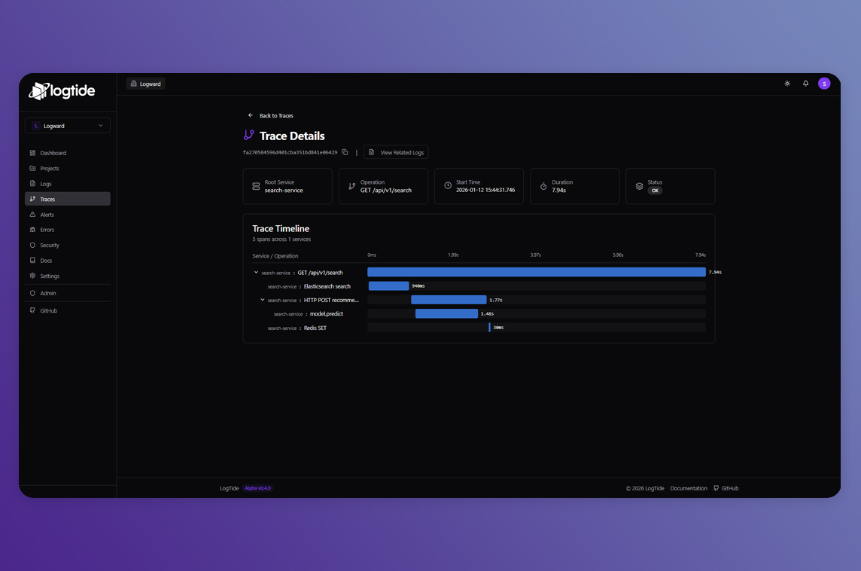Click the Elasticsearch search span bar

point(388,286)
